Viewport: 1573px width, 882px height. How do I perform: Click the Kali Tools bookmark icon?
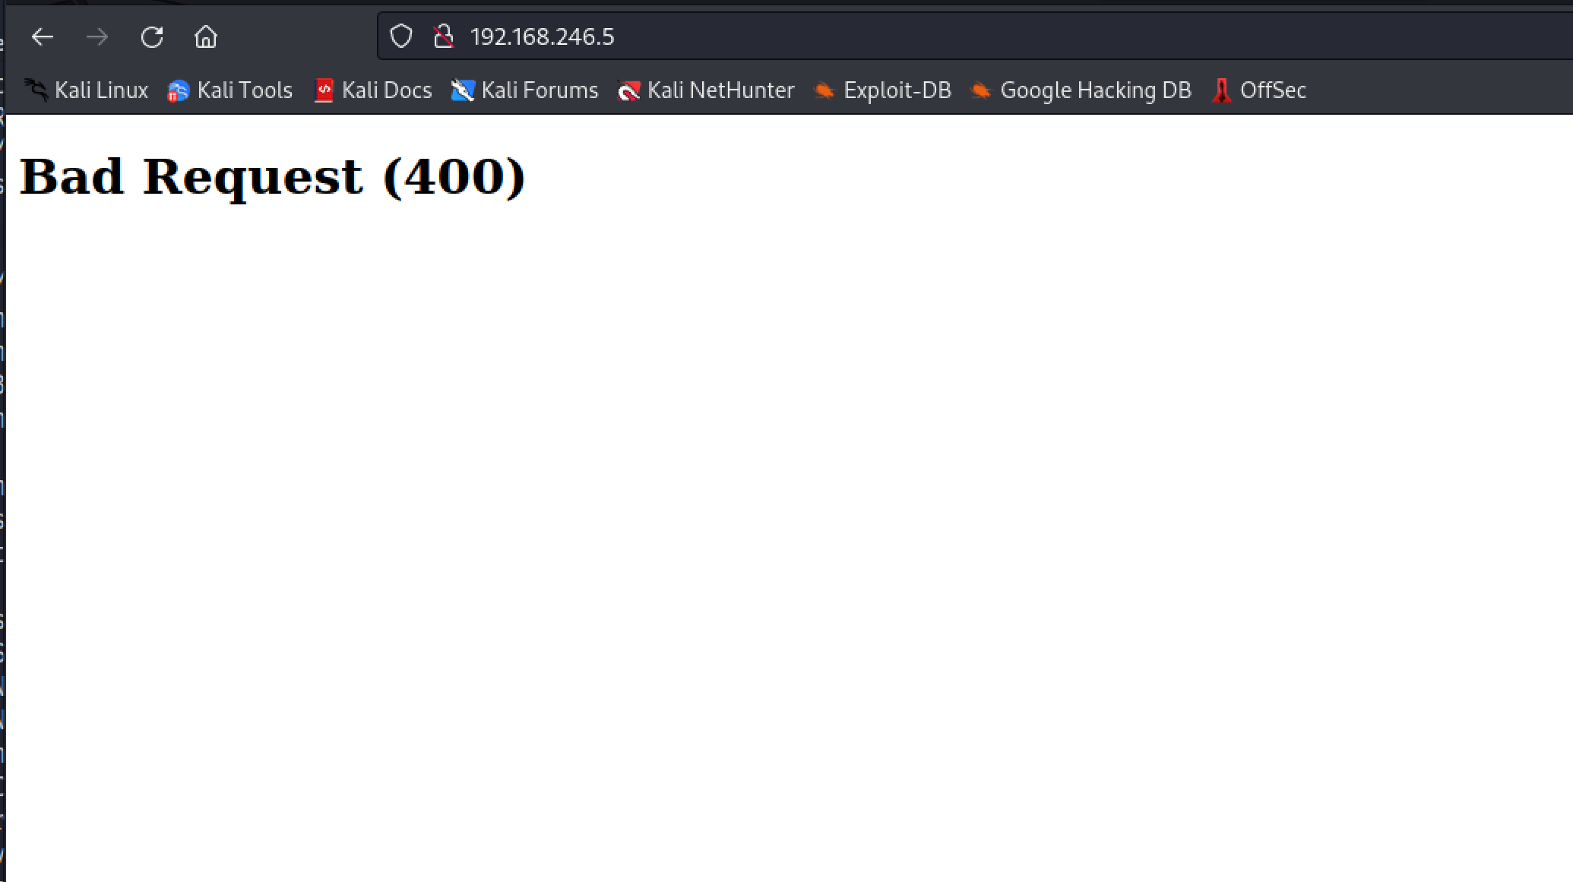(x=178, y=91)
